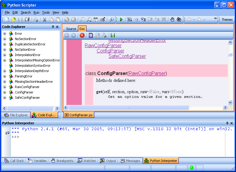Toggle breakpoint with the hand icon

172,20
